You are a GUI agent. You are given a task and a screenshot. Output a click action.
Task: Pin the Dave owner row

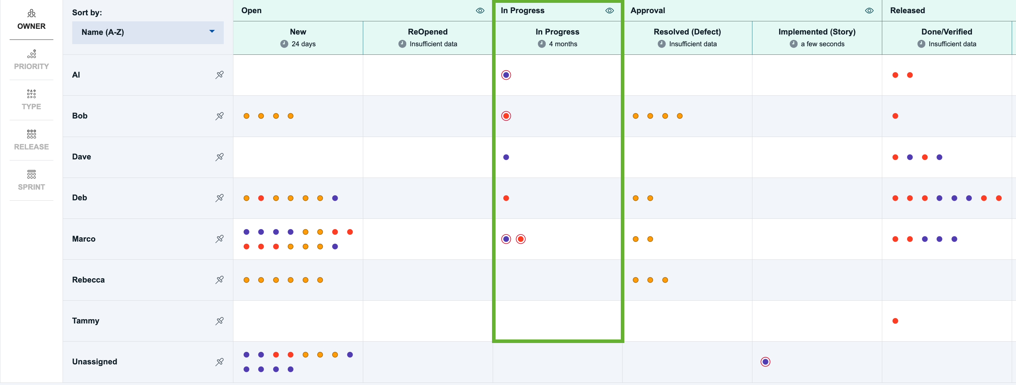(x=220, y=157)
